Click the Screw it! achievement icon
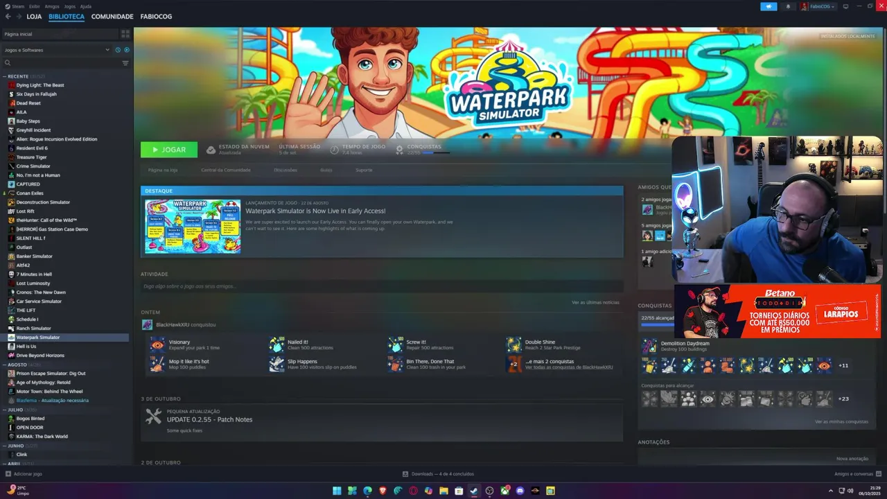 point(396,344)
